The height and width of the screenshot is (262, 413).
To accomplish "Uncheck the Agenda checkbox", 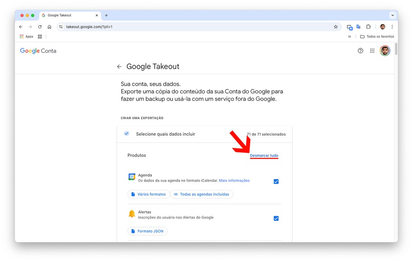I will click(276, 182).
